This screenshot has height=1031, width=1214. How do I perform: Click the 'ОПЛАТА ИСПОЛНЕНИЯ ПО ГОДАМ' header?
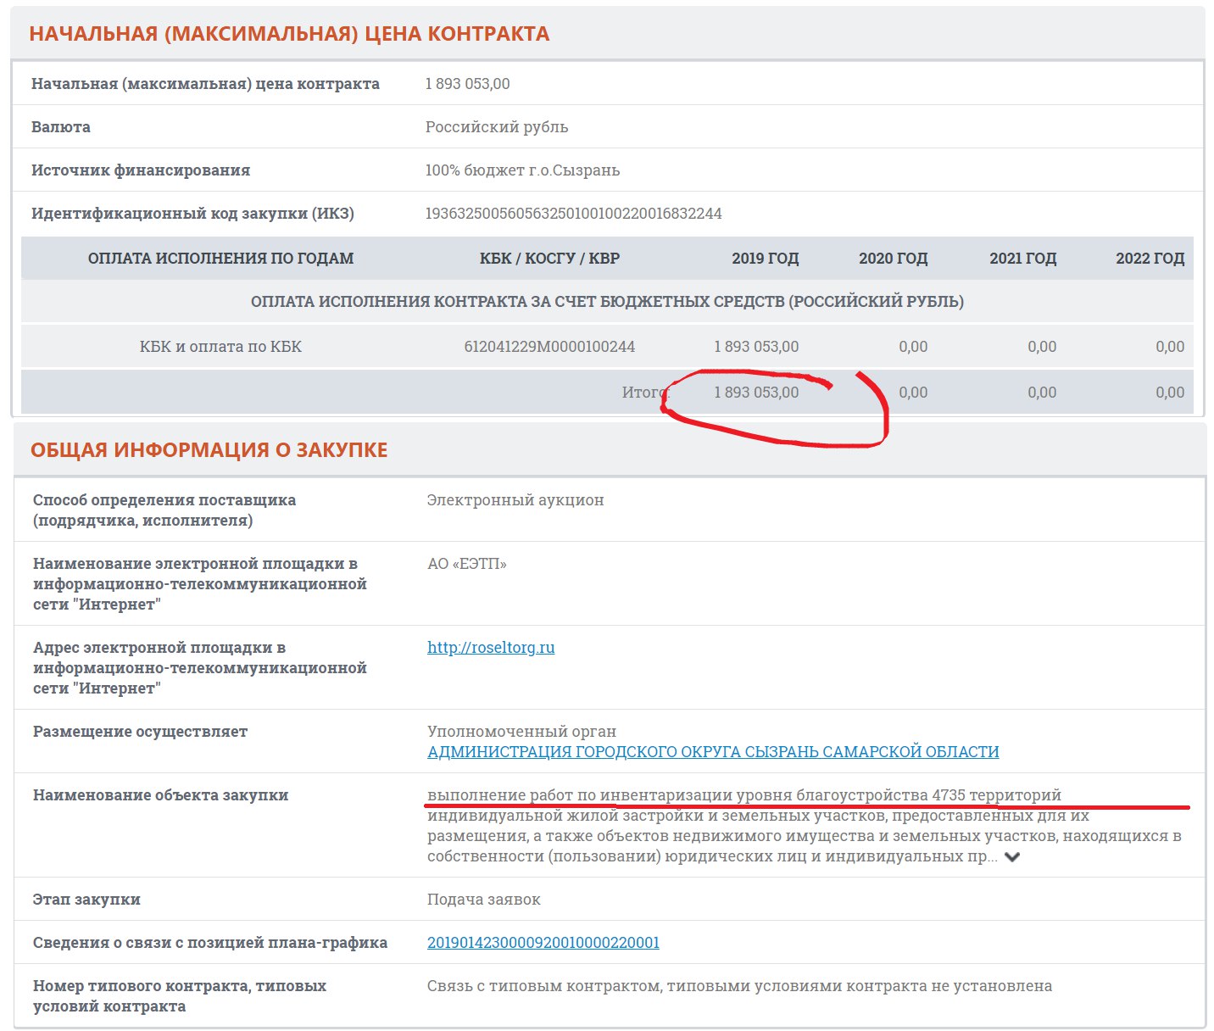click(220, 259)
